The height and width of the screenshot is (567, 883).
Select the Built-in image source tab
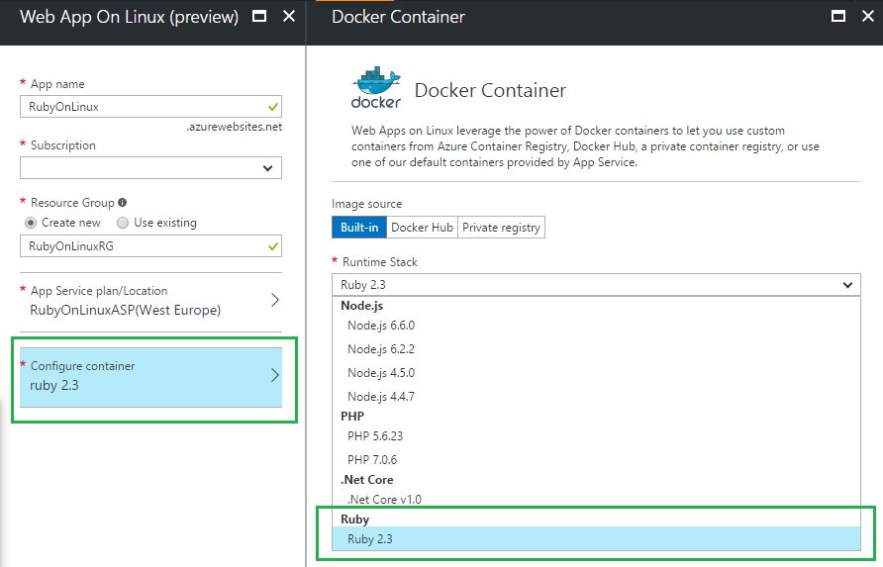(359, 228)
